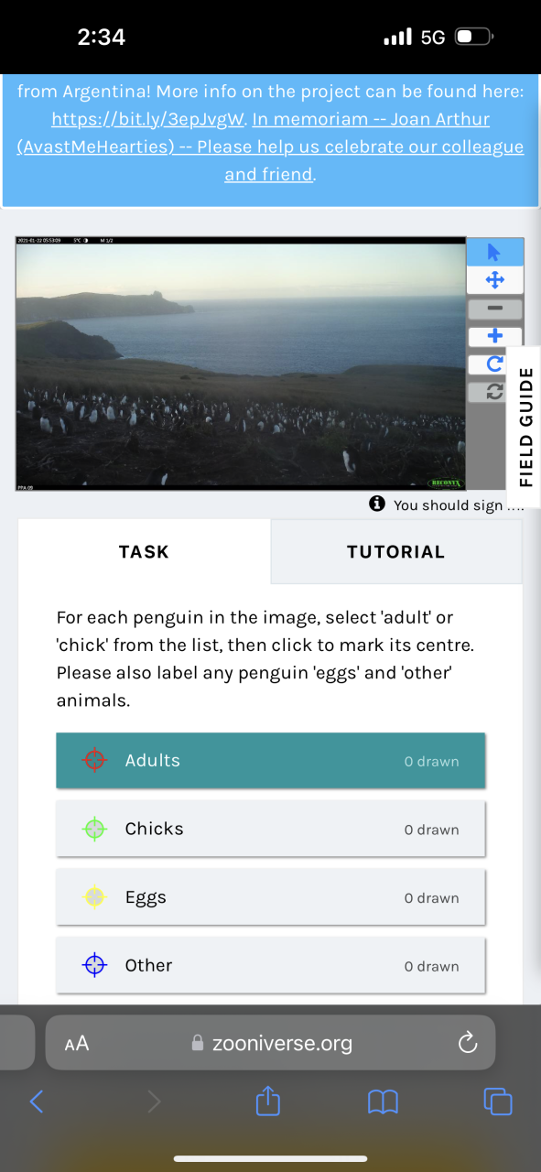This screenshot has height=1172, width=541.
Task: Rotate the image with the rotate icon
Action: [494, 364]
